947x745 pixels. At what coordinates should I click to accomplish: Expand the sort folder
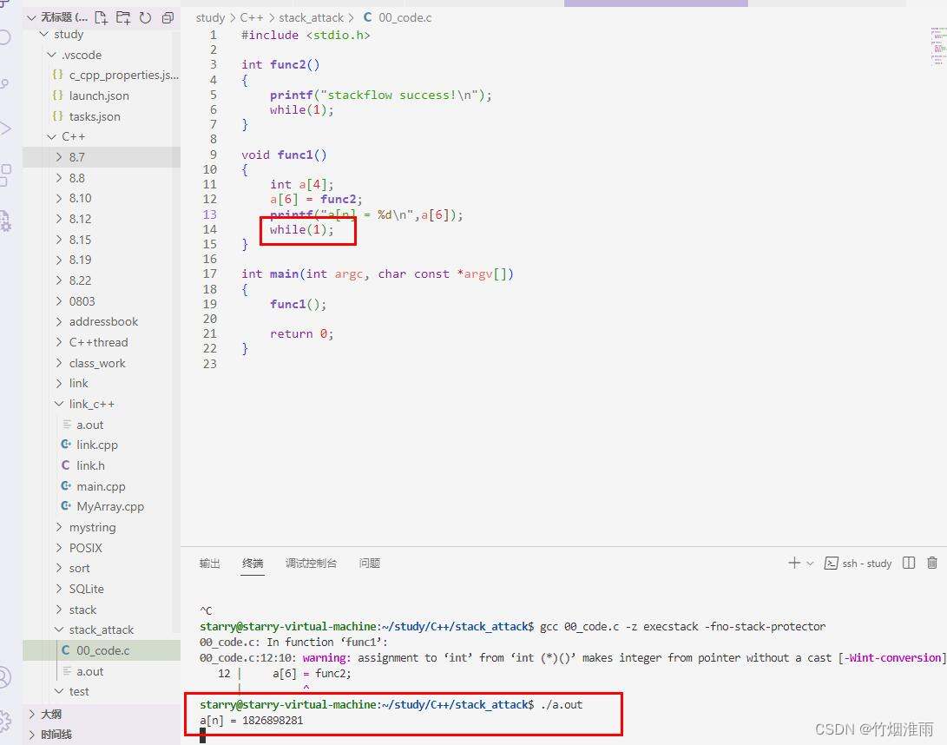coord(102,568)
